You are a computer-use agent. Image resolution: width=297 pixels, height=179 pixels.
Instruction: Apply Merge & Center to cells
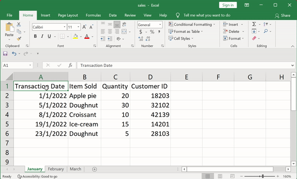pyautogui.click(x=124, y=32)
